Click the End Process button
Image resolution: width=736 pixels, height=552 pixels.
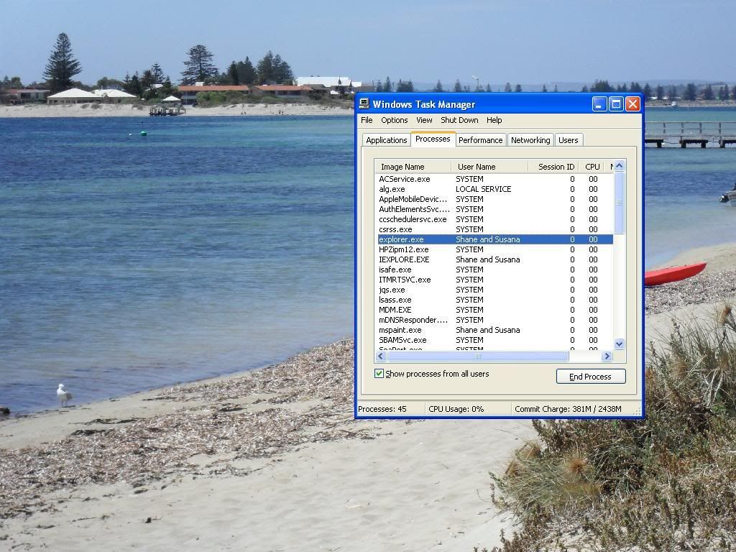[x=591, y=377]
